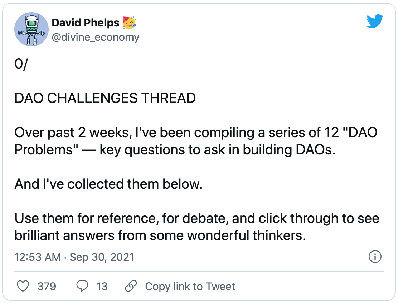Click the Twitter bird logo
The image size is (398, 303).
375,22
